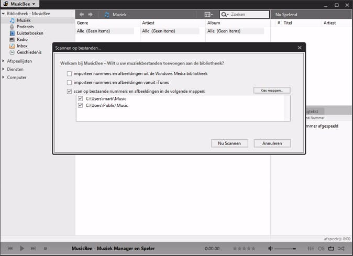Viewport: 353px width, 256px height.
Task: Uncheck the C:\Users\marti\Music folder
Action: pos(80,98)
